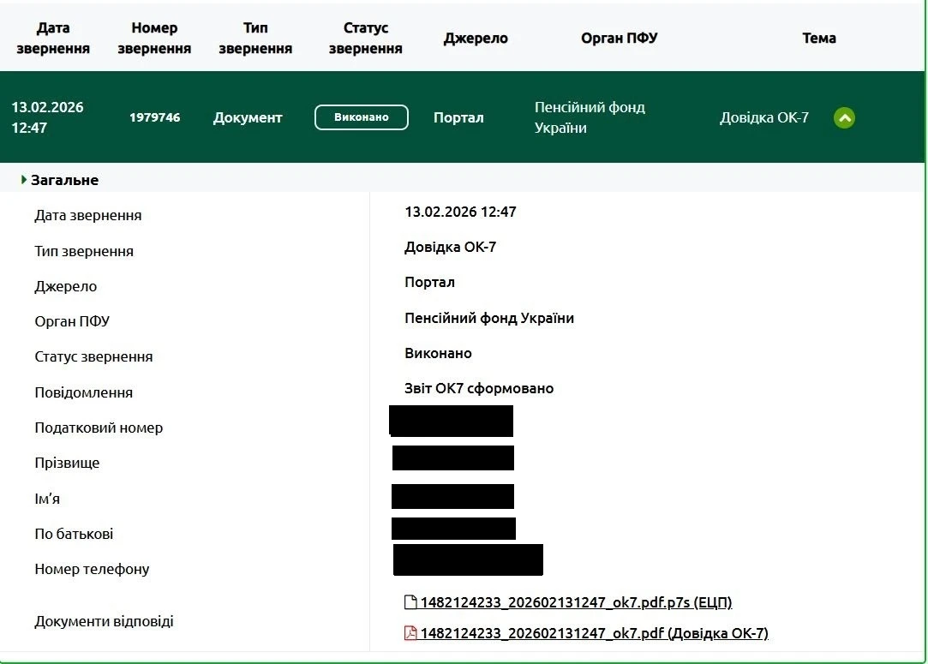Select the Тип звернення column header

click(x=255, y=39)
